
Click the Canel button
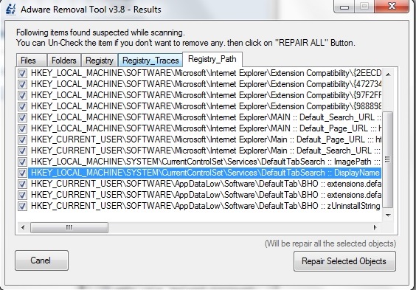coord(41,260)
